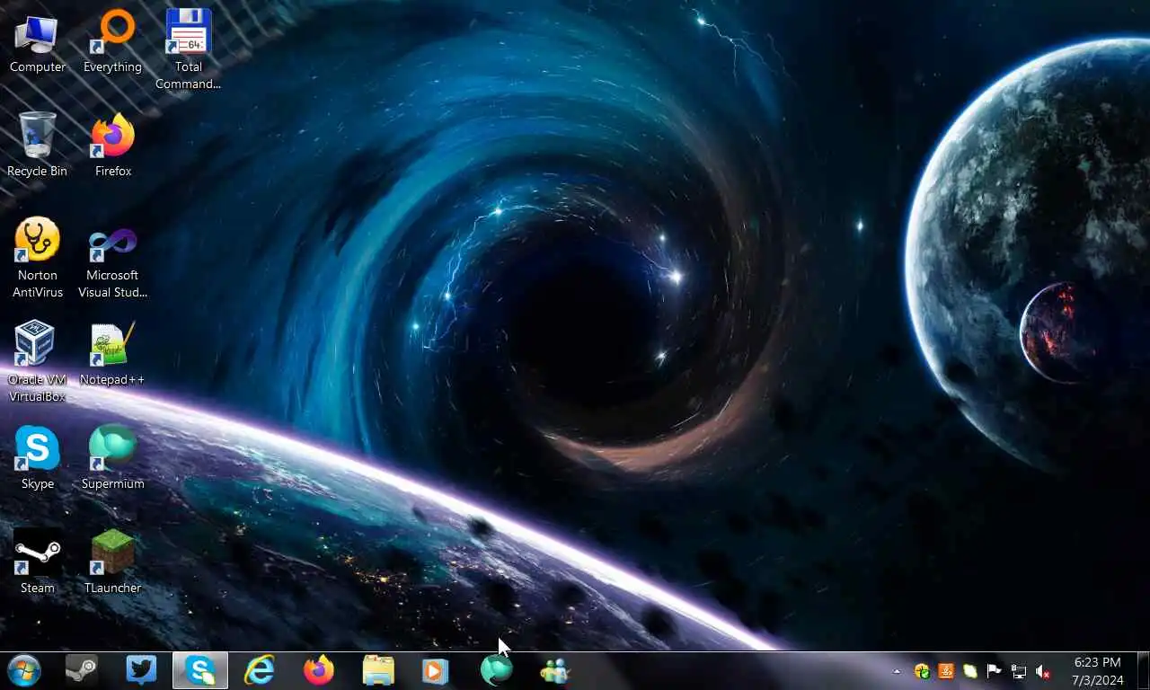The width and height of the screenshot is (1150, 690).
Task: Select the Total Commander shortcut
Action: click(188, 50)
